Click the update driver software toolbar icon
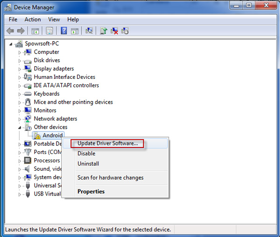 coord(104,31)
